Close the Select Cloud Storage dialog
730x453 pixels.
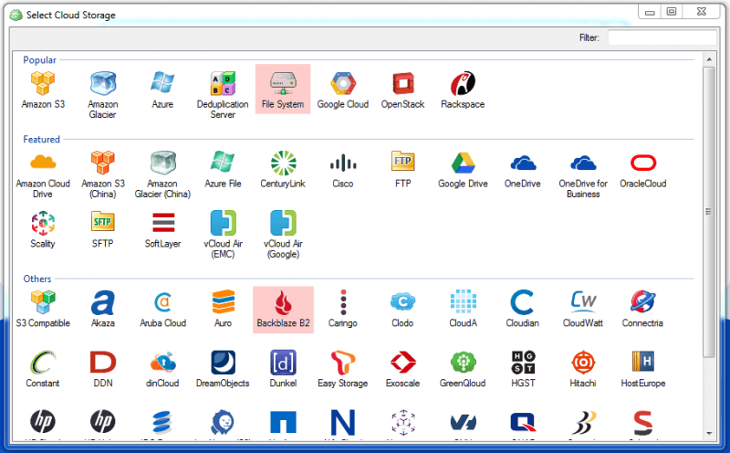701,12
